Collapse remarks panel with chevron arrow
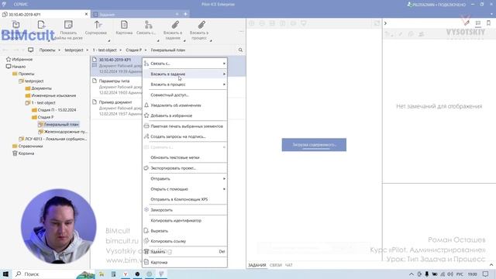The height and width of the screenshot is (279, 496). coord(385,23)
